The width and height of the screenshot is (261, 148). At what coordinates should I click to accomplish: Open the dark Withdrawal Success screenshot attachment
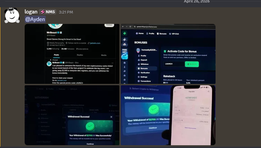72,115
